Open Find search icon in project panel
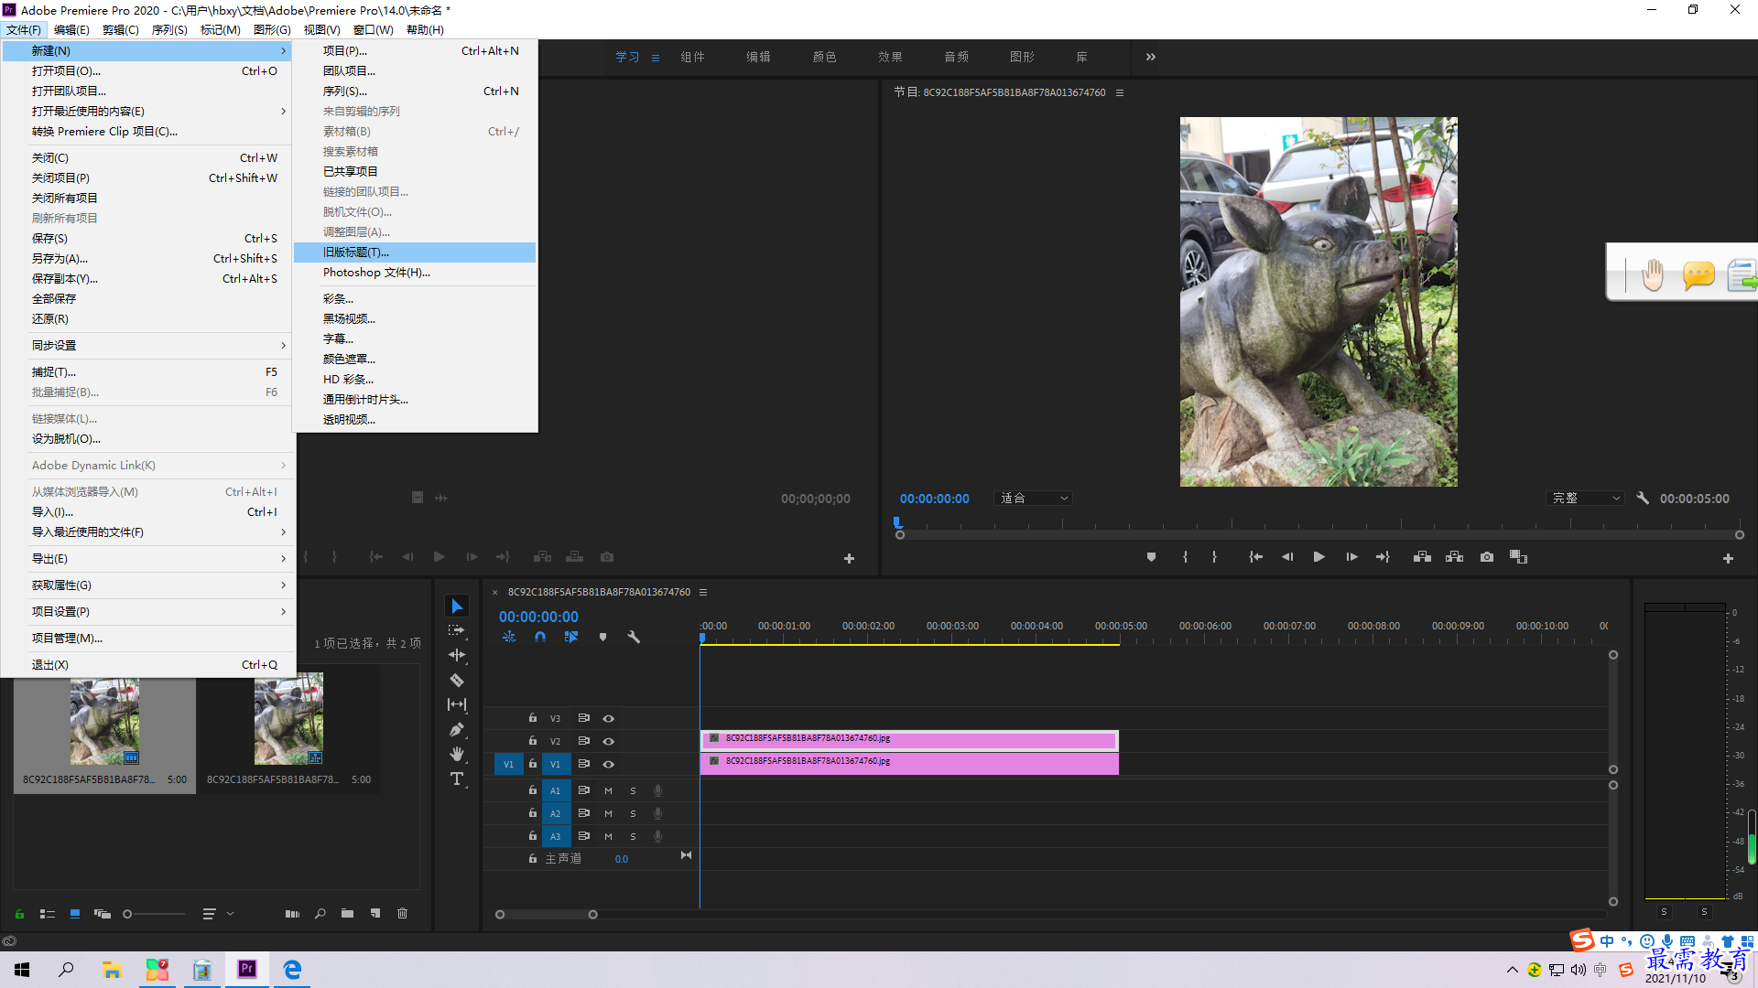The image size is (1758, 988). (x=320, y=913)
